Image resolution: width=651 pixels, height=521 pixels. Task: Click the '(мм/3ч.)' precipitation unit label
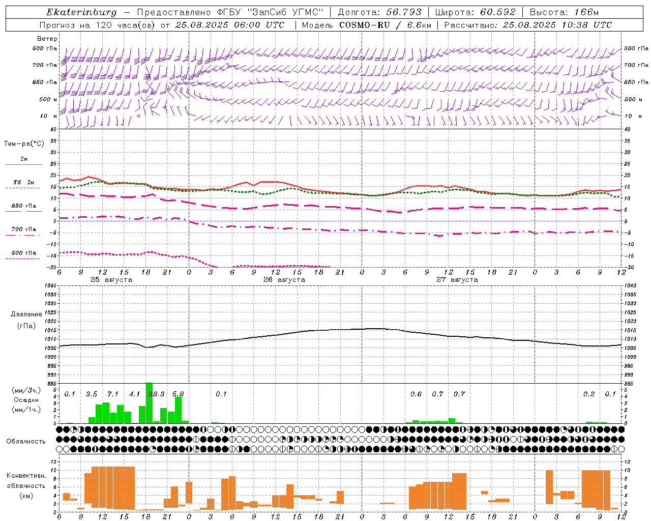point(26,391)
